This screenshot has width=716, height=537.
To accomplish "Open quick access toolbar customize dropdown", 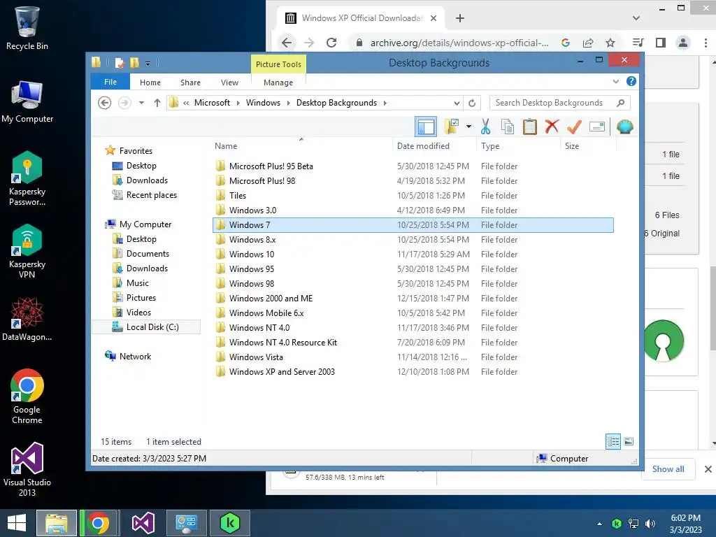I will click(148, 64).
